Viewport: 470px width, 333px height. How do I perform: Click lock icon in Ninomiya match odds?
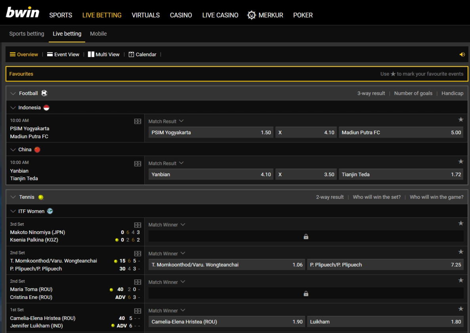point(306,236)
